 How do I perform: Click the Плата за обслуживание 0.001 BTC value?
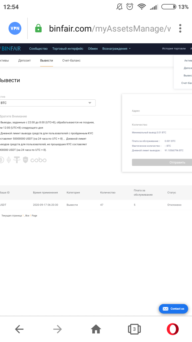click(170, 141)
